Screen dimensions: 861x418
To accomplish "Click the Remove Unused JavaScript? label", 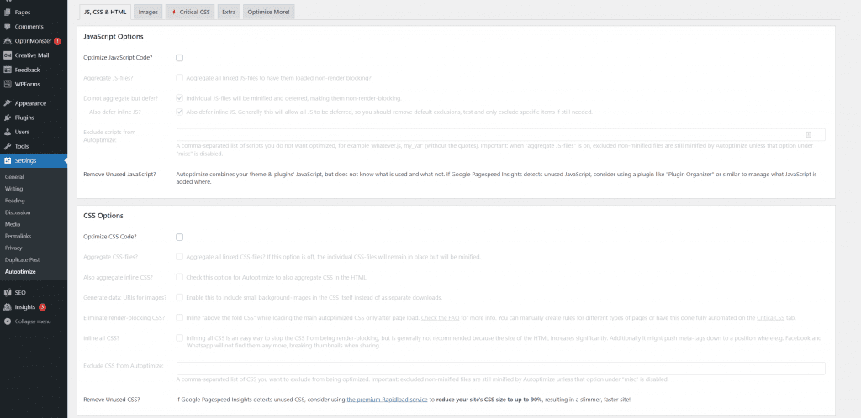I will [119, 175].
